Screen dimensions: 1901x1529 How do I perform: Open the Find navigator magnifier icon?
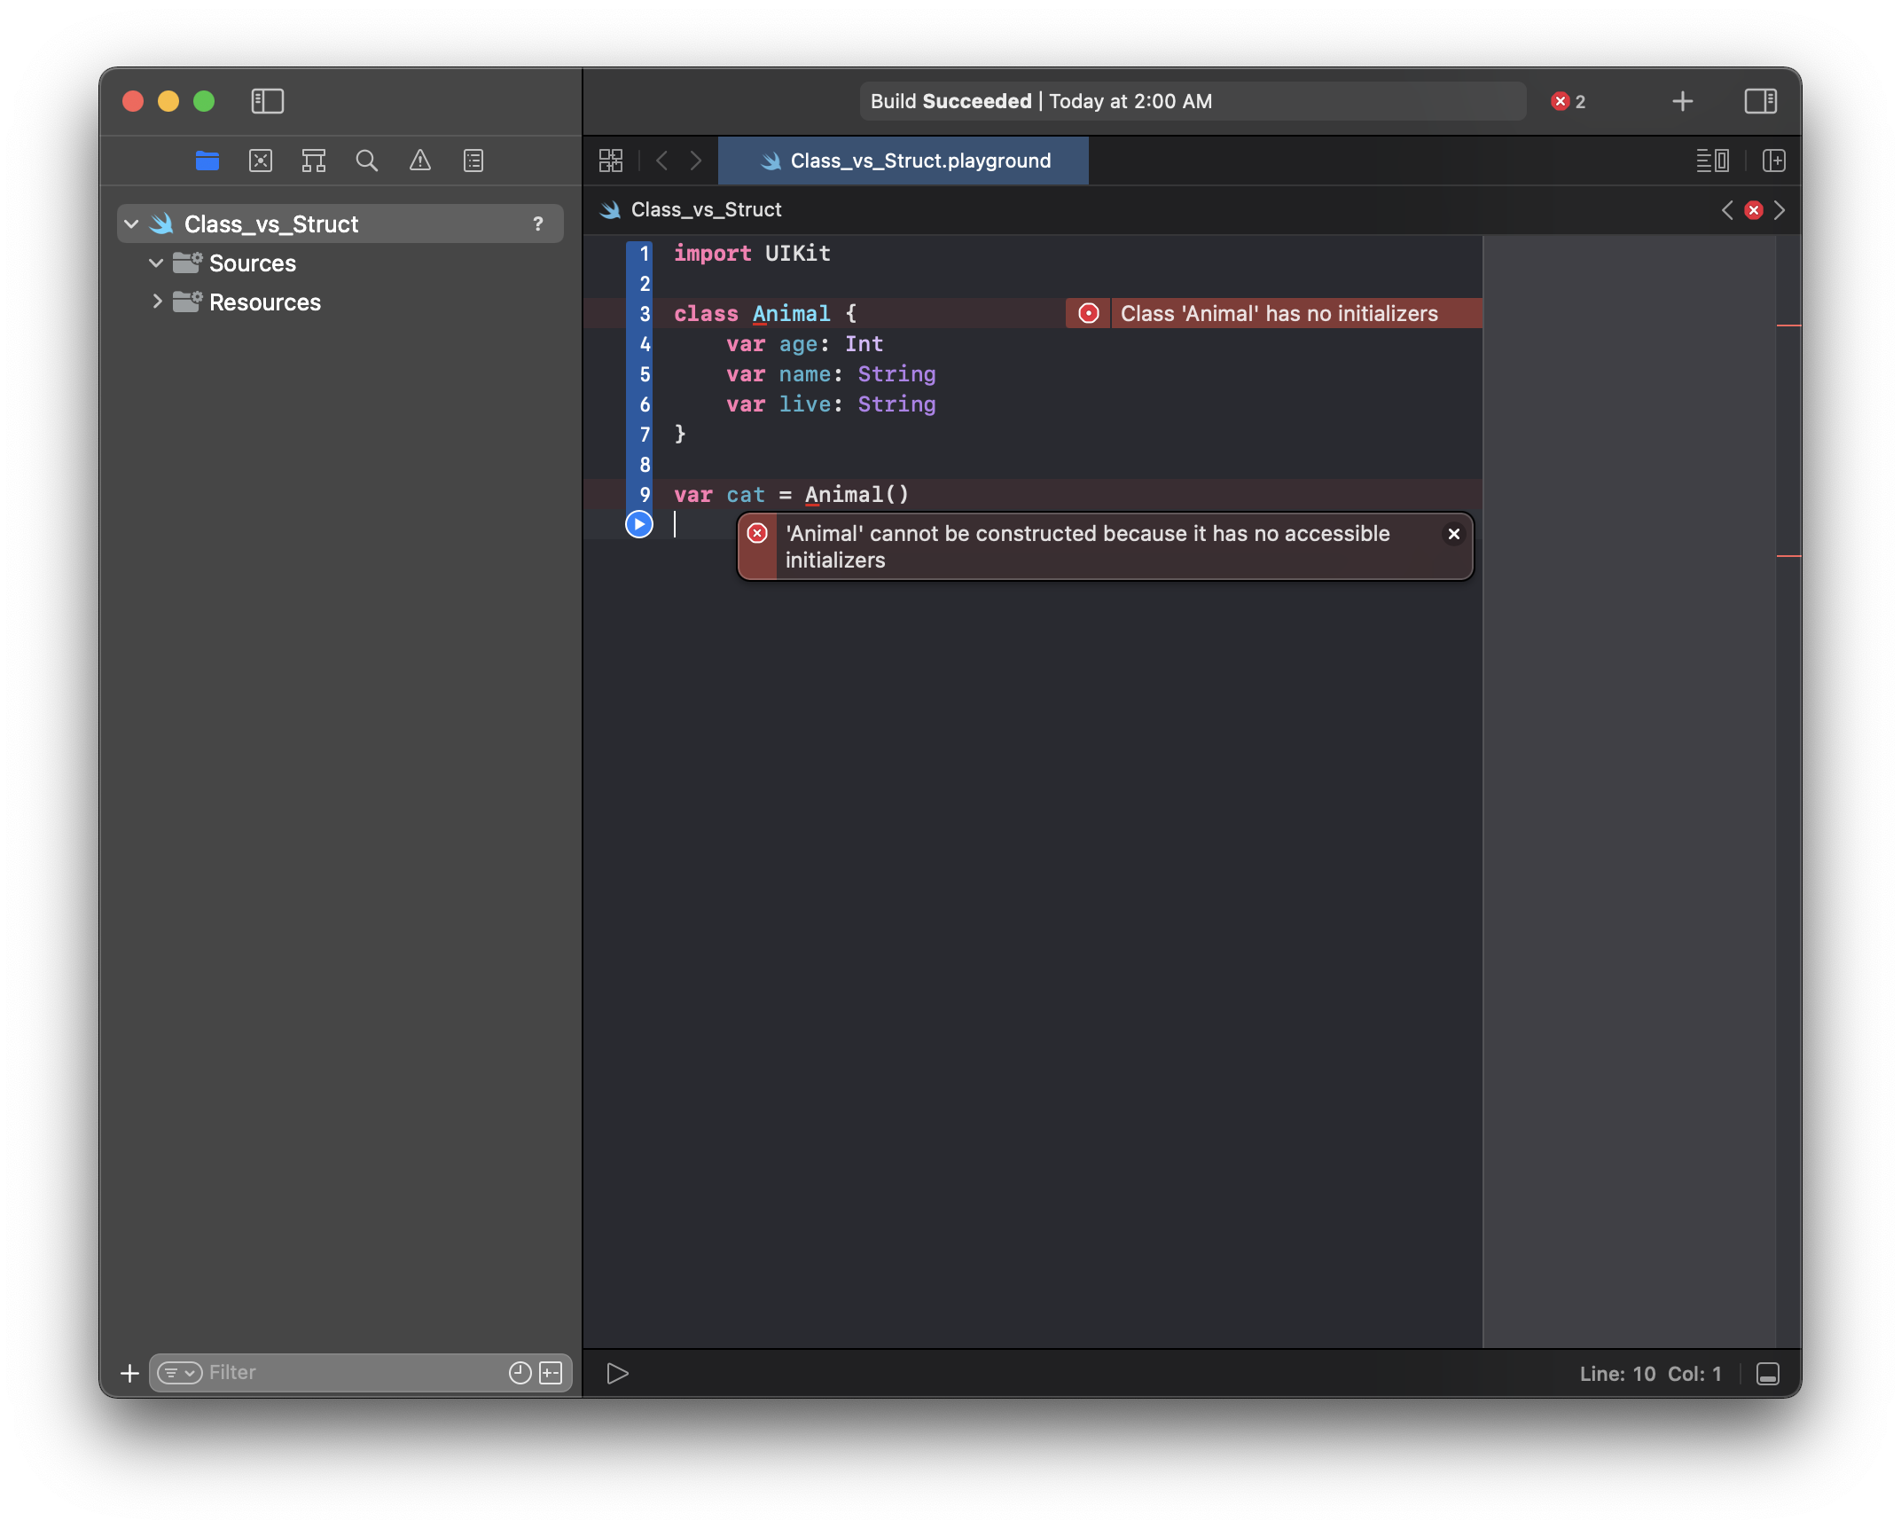pyautogui.click(x=366, y=161)
